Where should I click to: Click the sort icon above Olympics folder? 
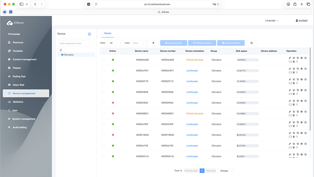coord(61,50)
